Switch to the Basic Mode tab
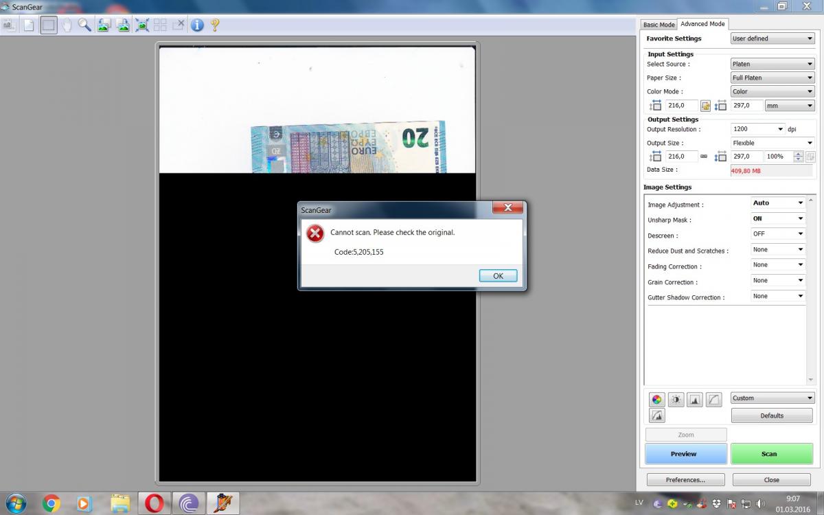The width and height of the screenshot is (824, 515). tap(659, 25)
